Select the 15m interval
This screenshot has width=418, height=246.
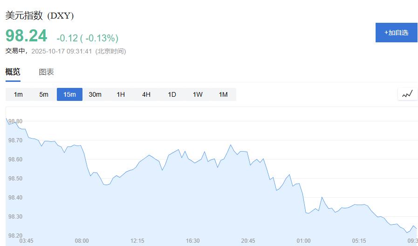(x=69, y=94)
